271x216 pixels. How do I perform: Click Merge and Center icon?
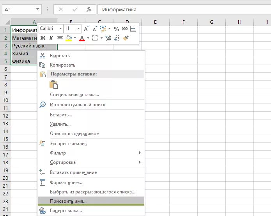[x=133, y=29]
